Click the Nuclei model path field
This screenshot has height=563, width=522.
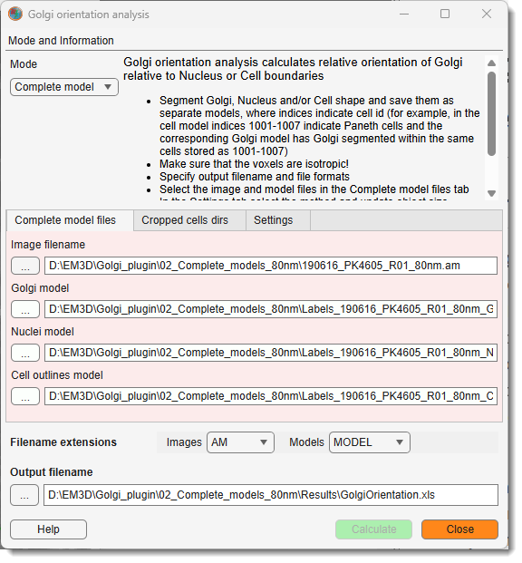coord(271,353)
